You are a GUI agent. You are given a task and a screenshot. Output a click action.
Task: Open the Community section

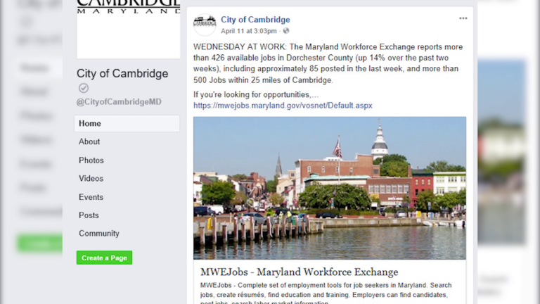pyautogui.click(x=99, y=234)
